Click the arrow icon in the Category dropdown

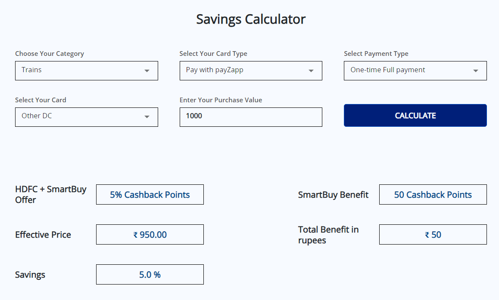coord(147,71)
